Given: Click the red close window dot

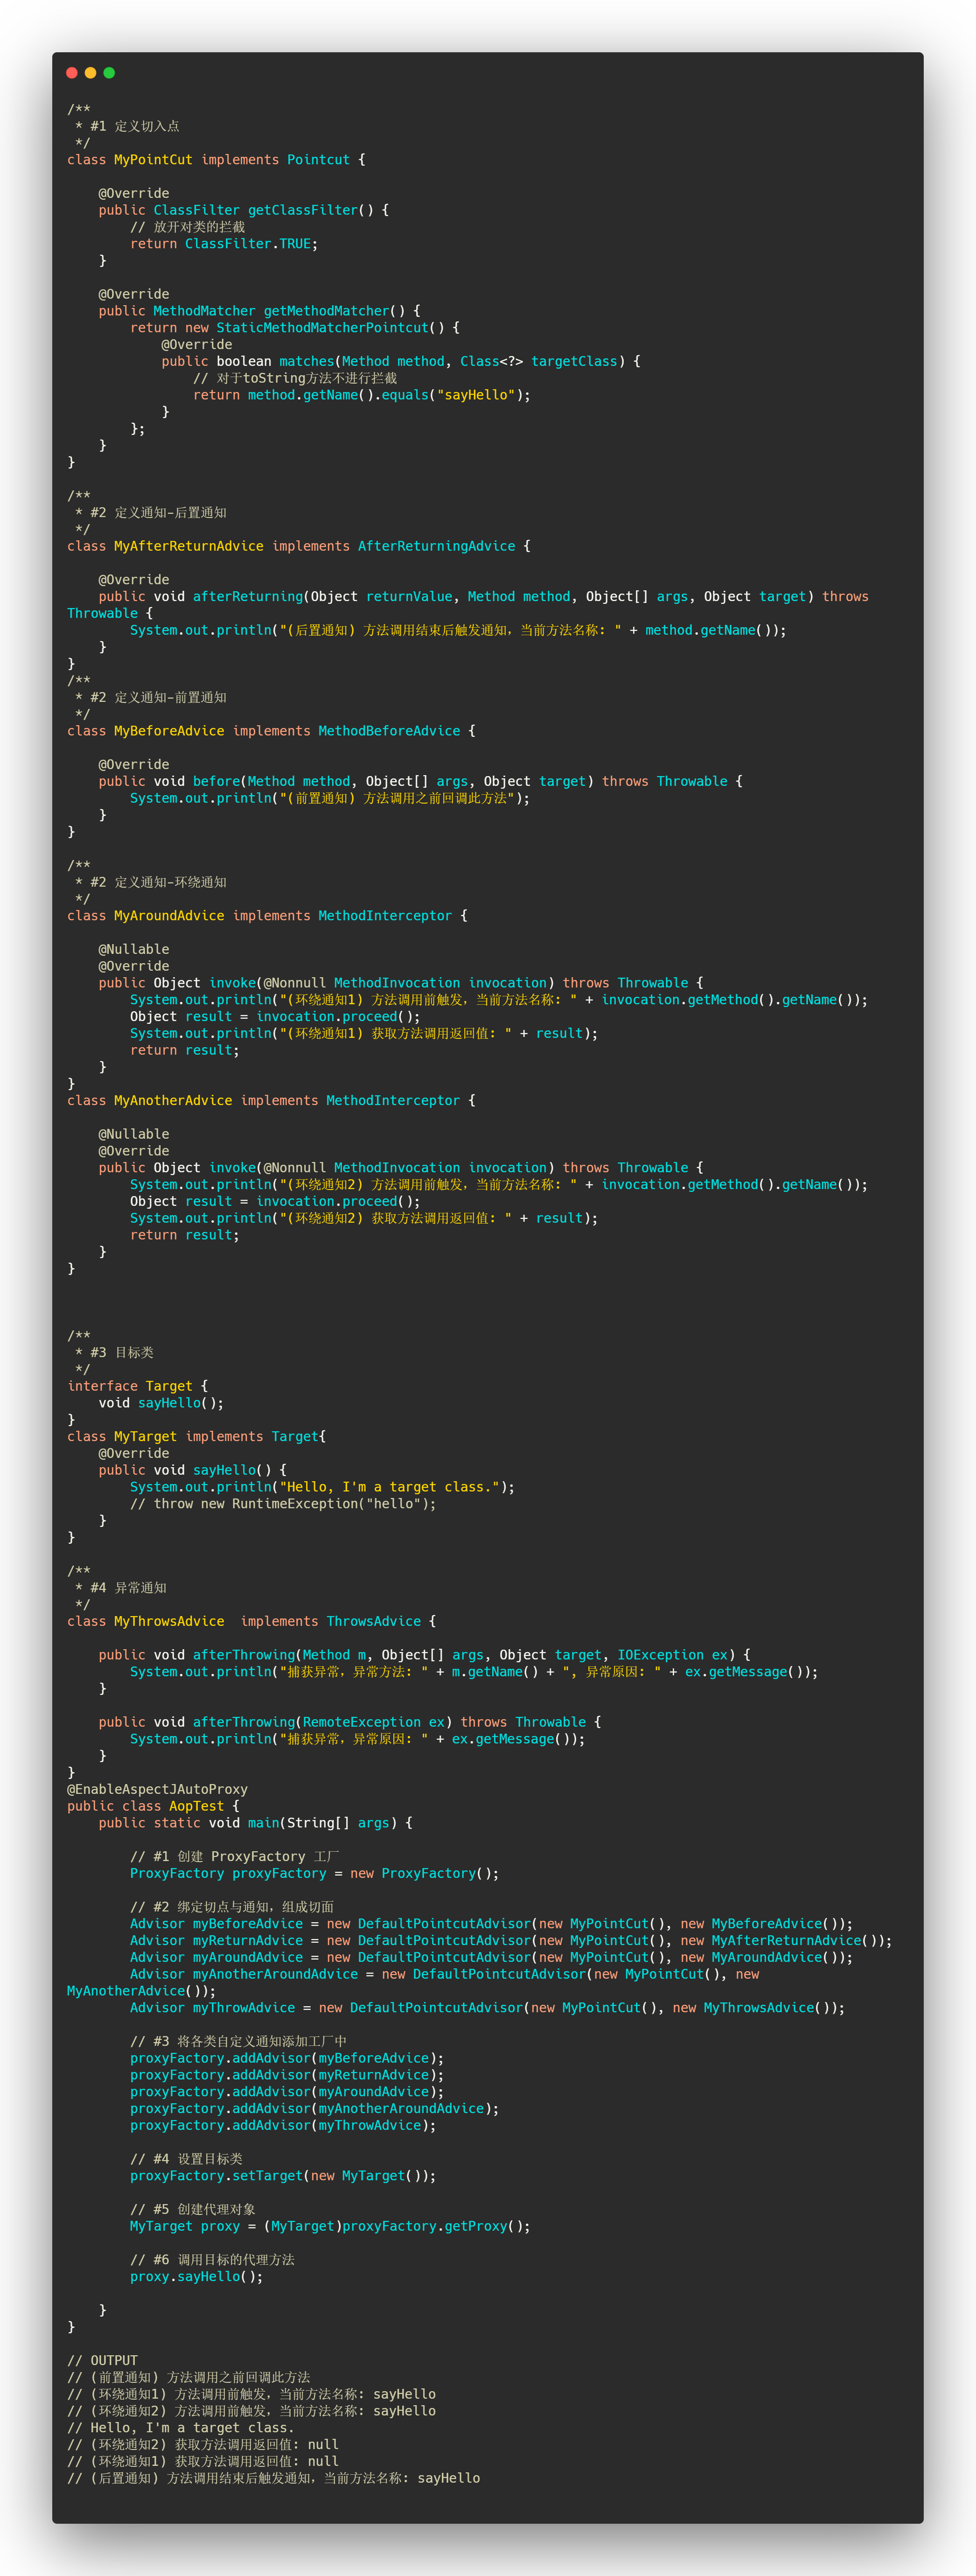Looking at the screenshot, I should pos(71,73).
